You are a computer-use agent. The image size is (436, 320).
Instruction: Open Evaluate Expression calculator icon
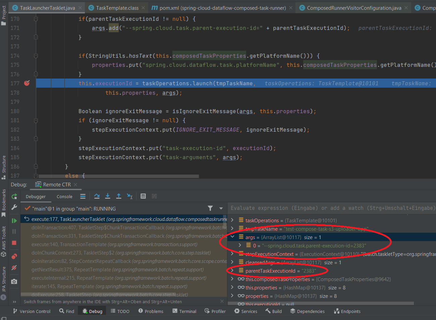(143, 196)
